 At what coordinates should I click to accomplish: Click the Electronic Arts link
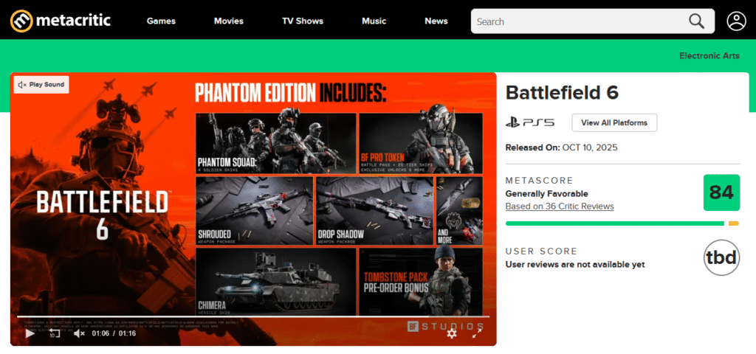709,56
